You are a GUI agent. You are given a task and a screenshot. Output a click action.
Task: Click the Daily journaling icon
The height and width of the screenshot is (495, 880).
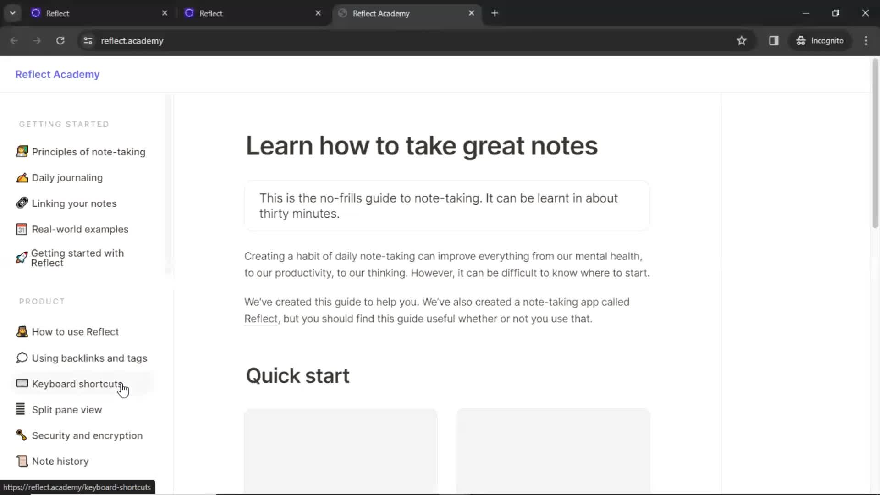point(22,177)
